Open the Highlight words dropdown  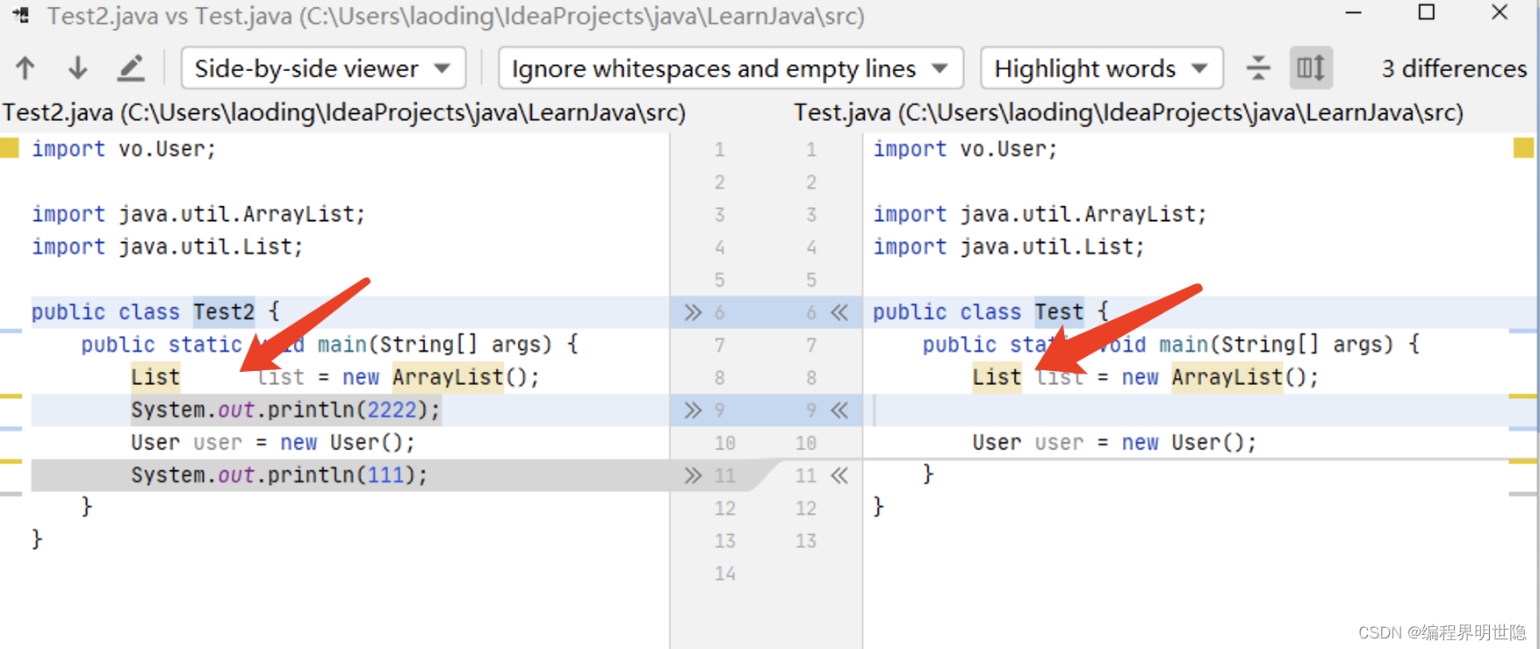(x=1102, y=68)
